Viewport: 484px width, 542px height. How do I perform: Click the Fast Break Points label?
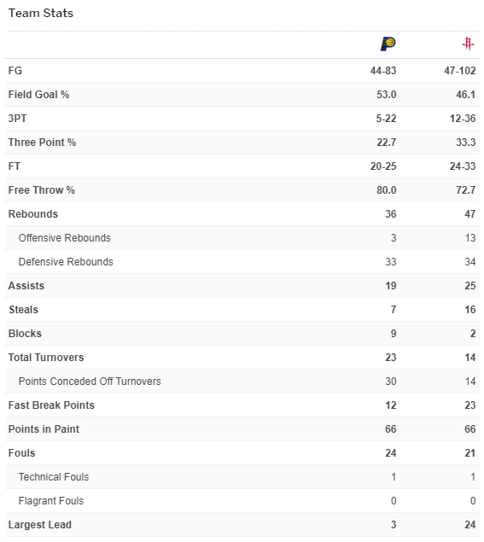tap(51, 405)
